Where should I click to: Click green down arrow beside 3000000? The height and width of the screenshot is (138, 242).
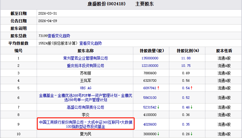[158, 134]
